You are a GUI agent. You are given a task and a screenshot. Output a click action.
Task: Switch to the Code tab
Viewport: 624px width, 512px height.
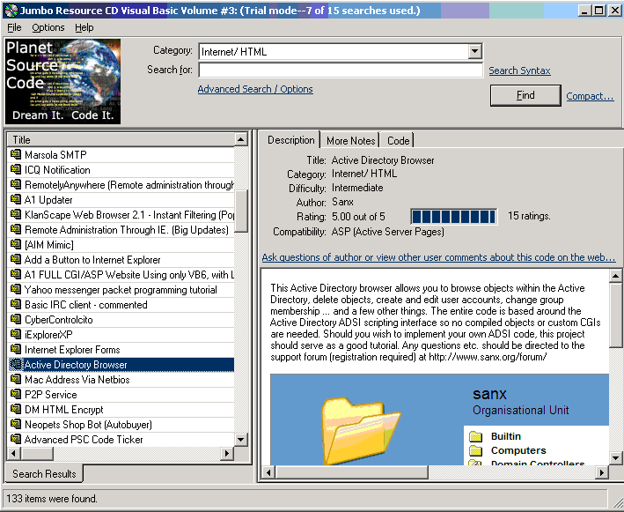pyautogui.click(x=398, y=141)
